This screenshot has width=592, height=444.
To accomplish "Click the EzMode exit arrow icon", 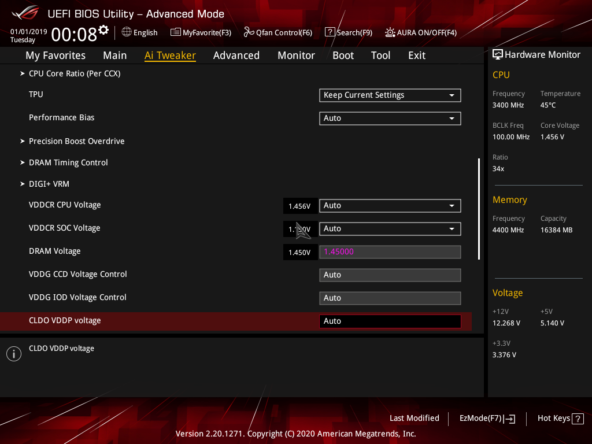I will click(x=510, y=419).
